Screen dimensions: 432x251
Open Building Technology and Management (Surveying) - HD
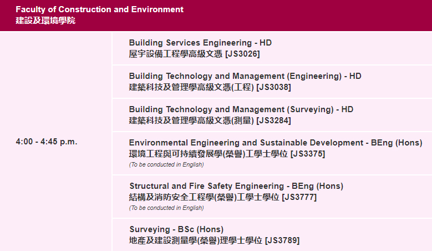click(241, 109)
